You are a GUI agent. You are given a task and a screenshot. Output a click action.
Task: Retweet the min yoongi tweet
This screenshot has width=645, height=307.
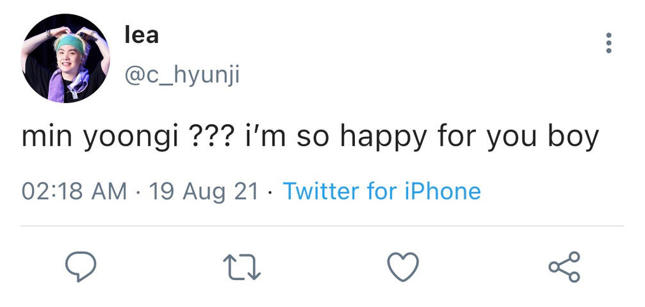tap(242, 267)
